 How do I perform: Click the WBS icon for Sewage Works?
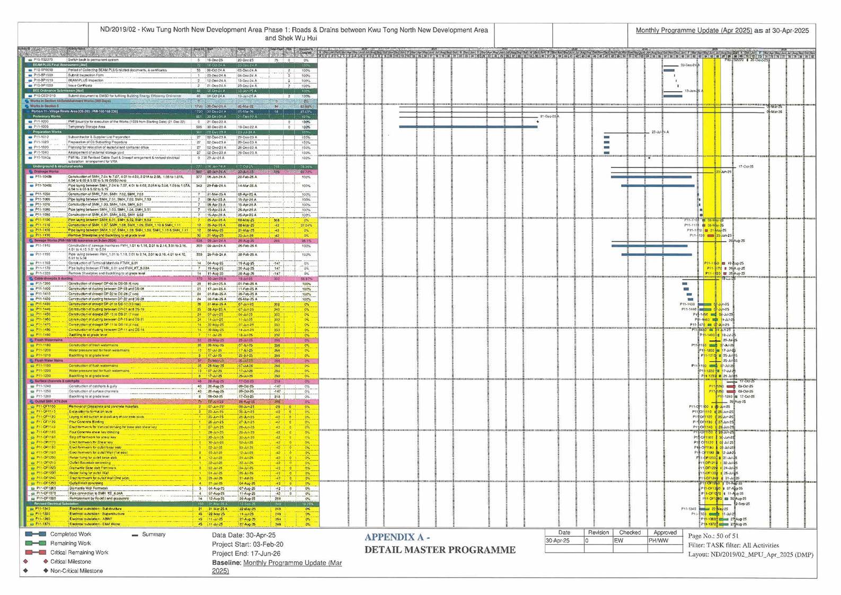coord(31,241)
